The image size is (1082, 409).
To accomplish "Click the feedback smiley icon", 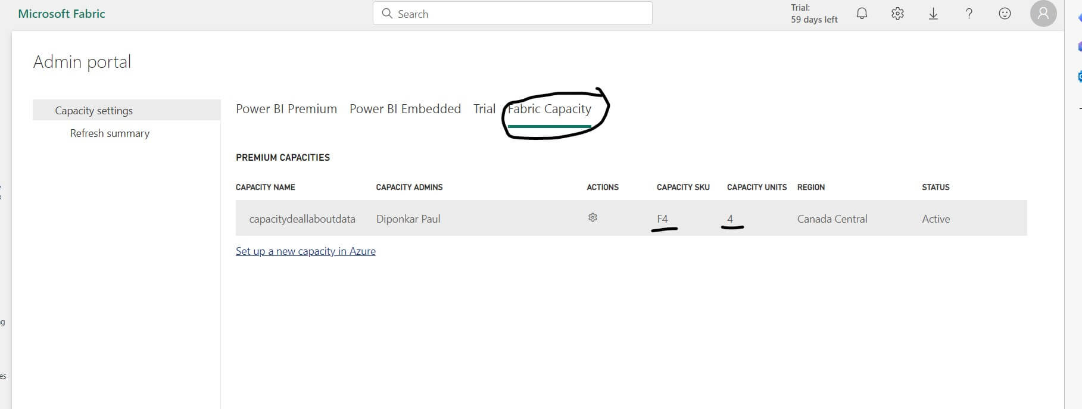I will (1005, 14).
